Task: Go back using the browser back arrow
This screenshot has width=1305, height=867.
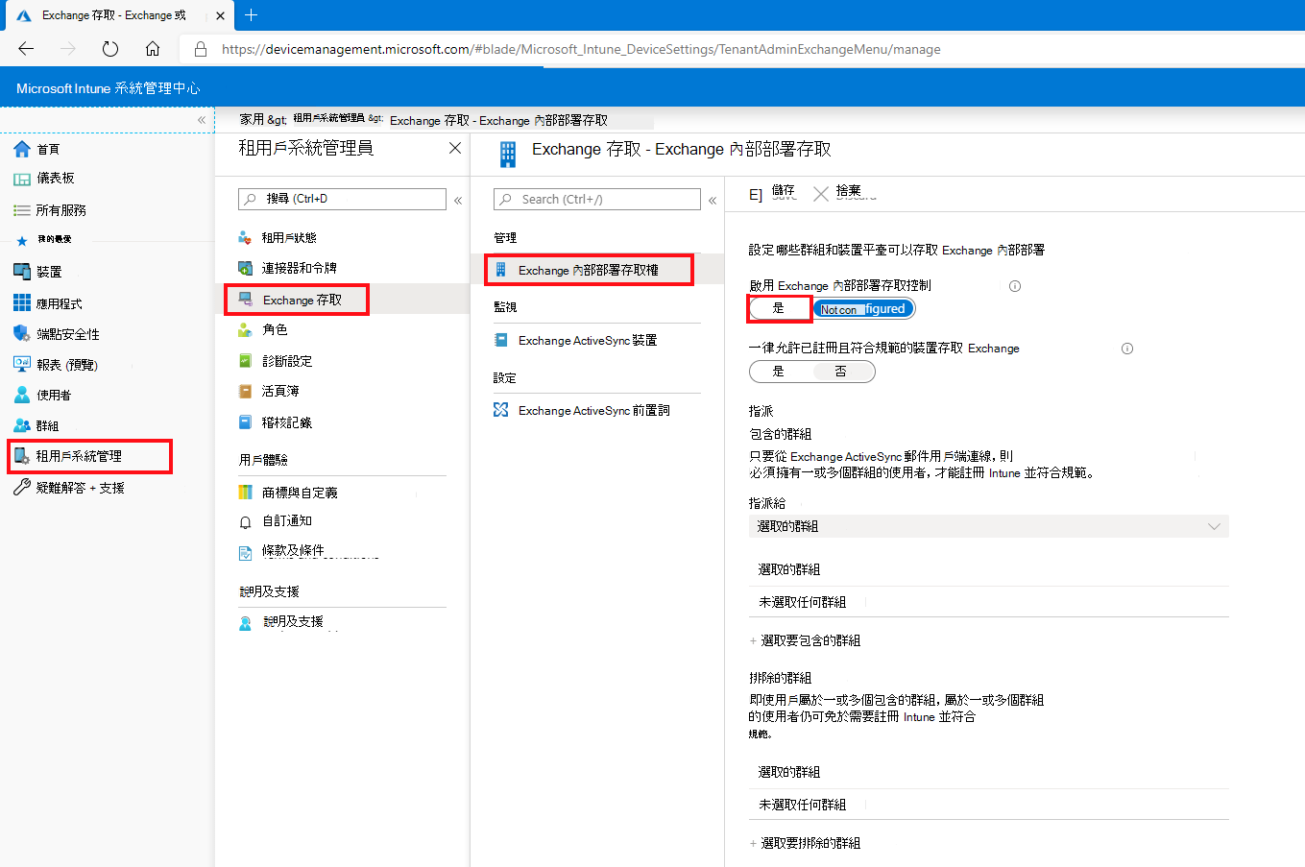Action: coord(26,49)
